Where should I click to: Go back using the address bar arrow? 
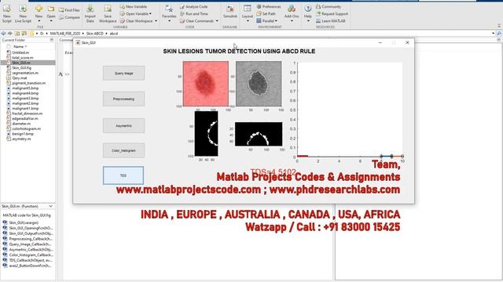(3, 33)
